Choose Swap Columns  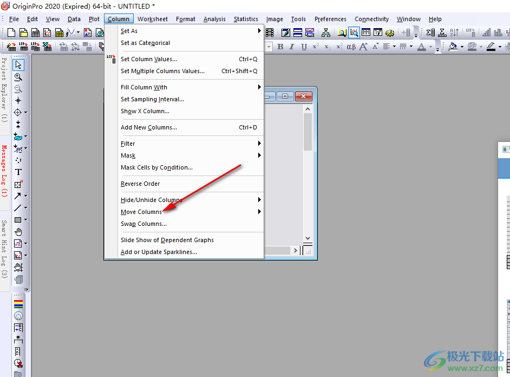point(191,224)
